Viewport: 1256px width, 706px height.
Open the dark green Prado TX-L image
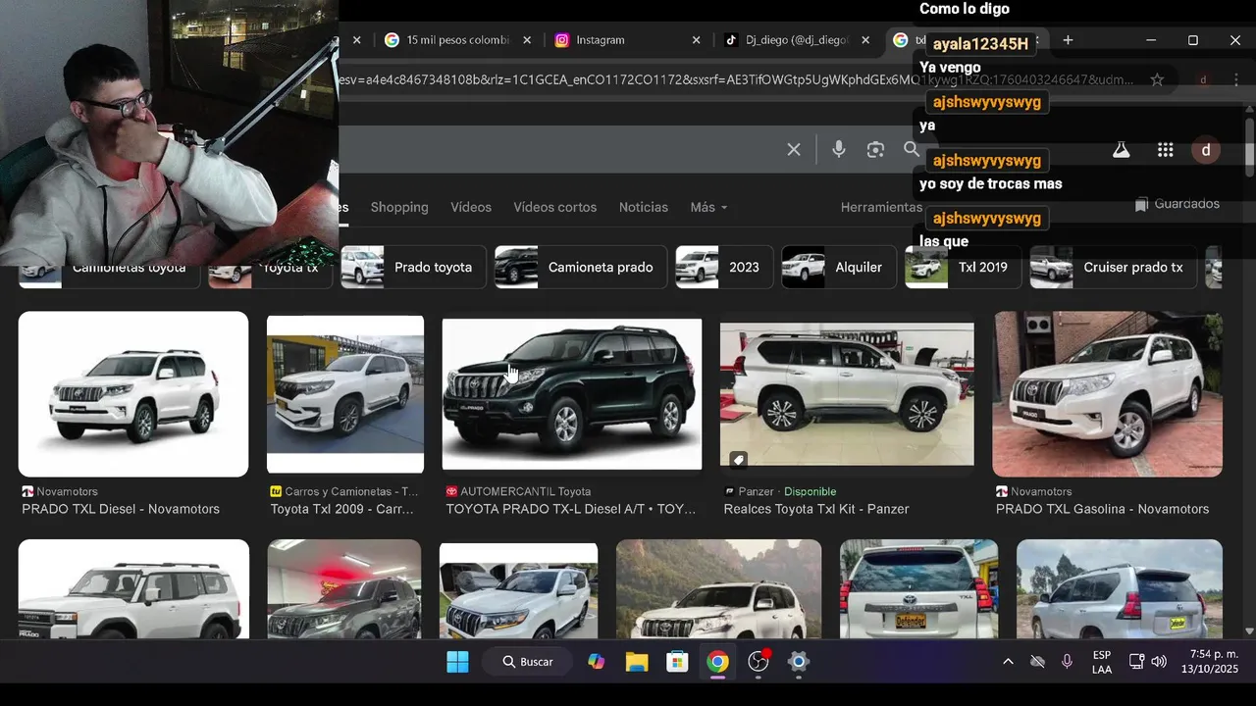click(x=572, y=394)
